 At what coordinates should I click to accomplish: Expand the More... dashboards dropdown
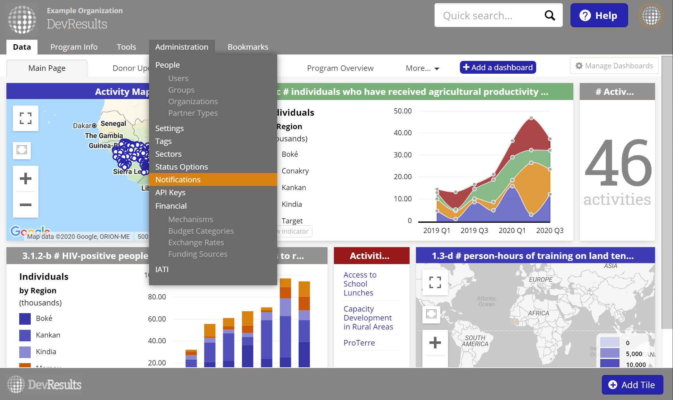click(422, 68)
